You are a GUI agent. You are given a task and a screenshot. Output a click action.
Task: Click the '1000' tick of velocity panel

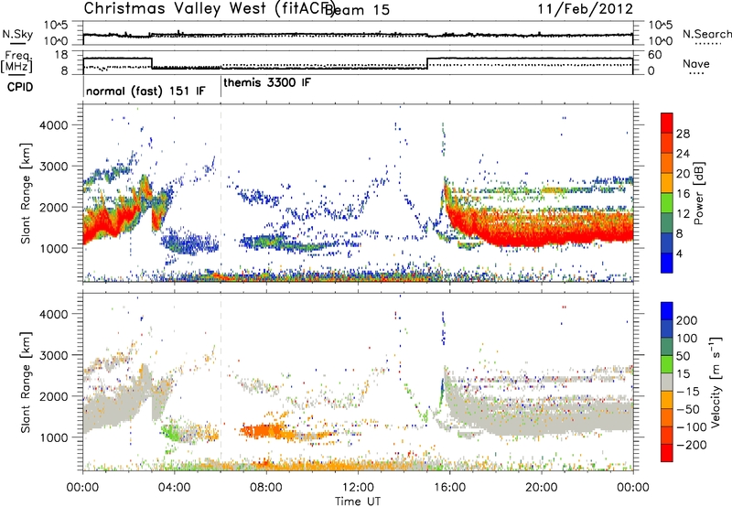(54, 437)
